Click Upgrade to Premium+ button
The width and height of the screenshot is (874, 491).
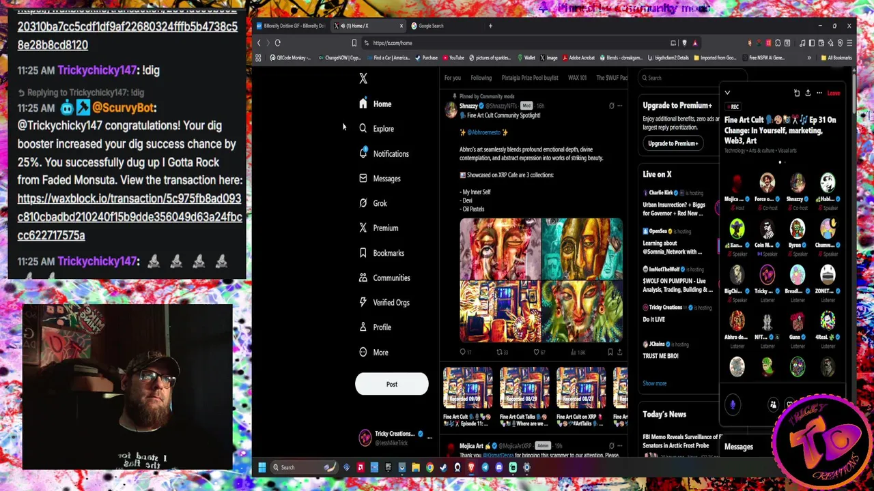[673, 143]
